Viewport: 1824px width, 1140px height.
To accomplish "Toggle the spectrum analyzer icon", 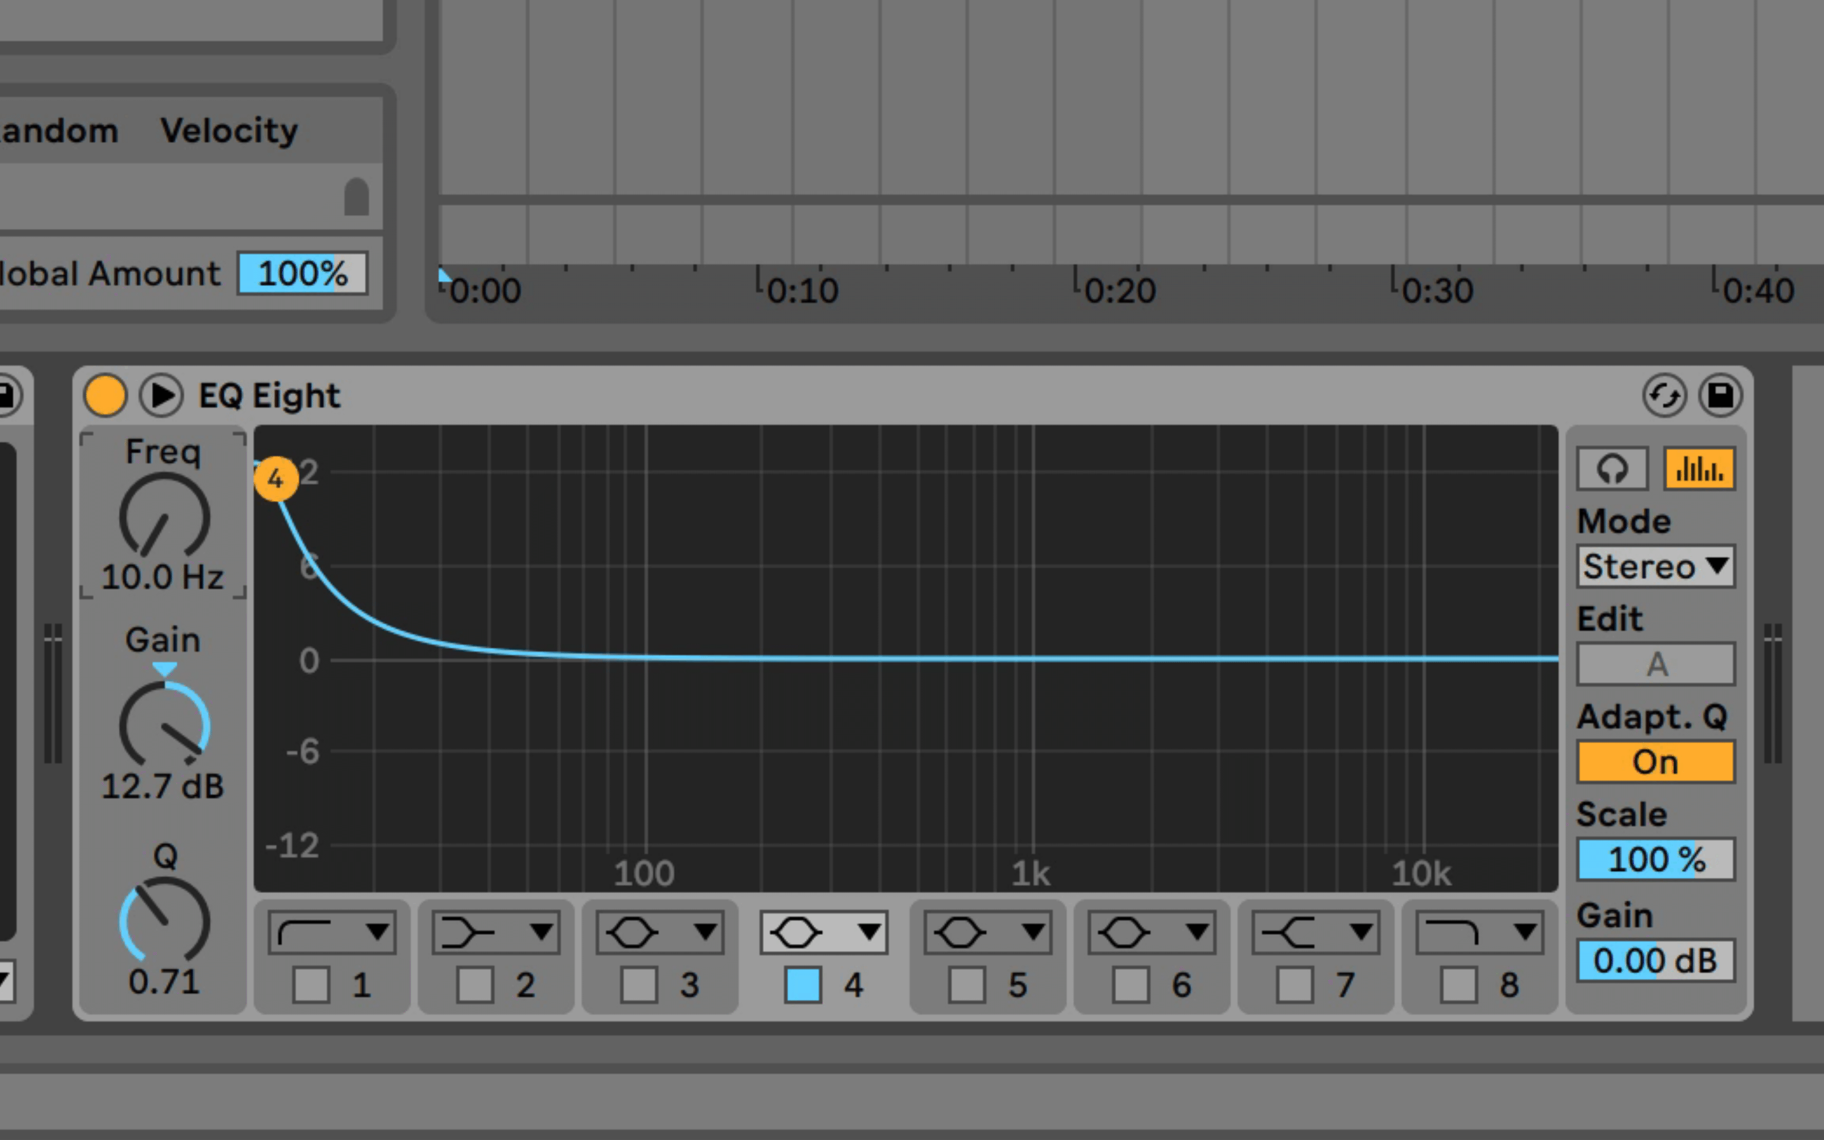I will (1699, 469).
